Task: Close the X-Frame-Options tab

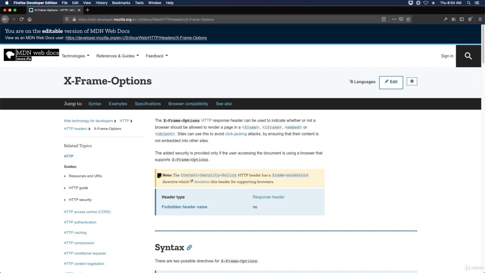Action: pos(79,10)
